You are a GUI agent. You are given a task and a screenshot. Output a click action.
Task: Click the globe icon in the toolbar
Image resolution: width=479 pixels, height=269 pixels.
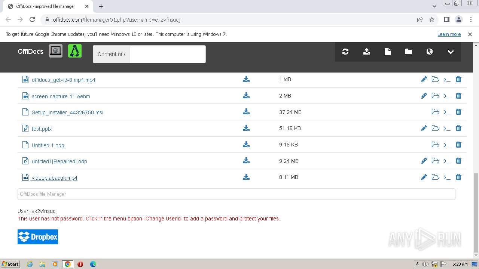point(430,52)
